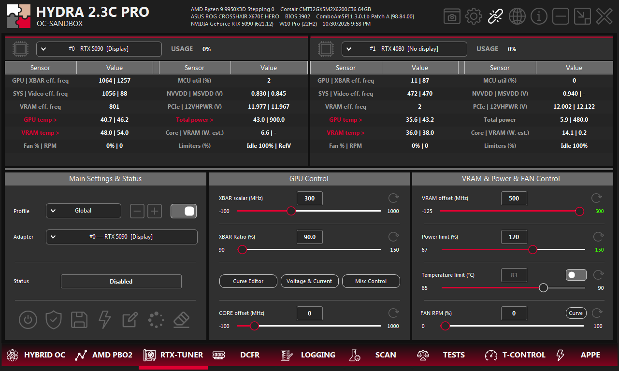Click the lightning bolt icon in Main Settings
This screenshot has height=371, width=619.
coord(105,319)
